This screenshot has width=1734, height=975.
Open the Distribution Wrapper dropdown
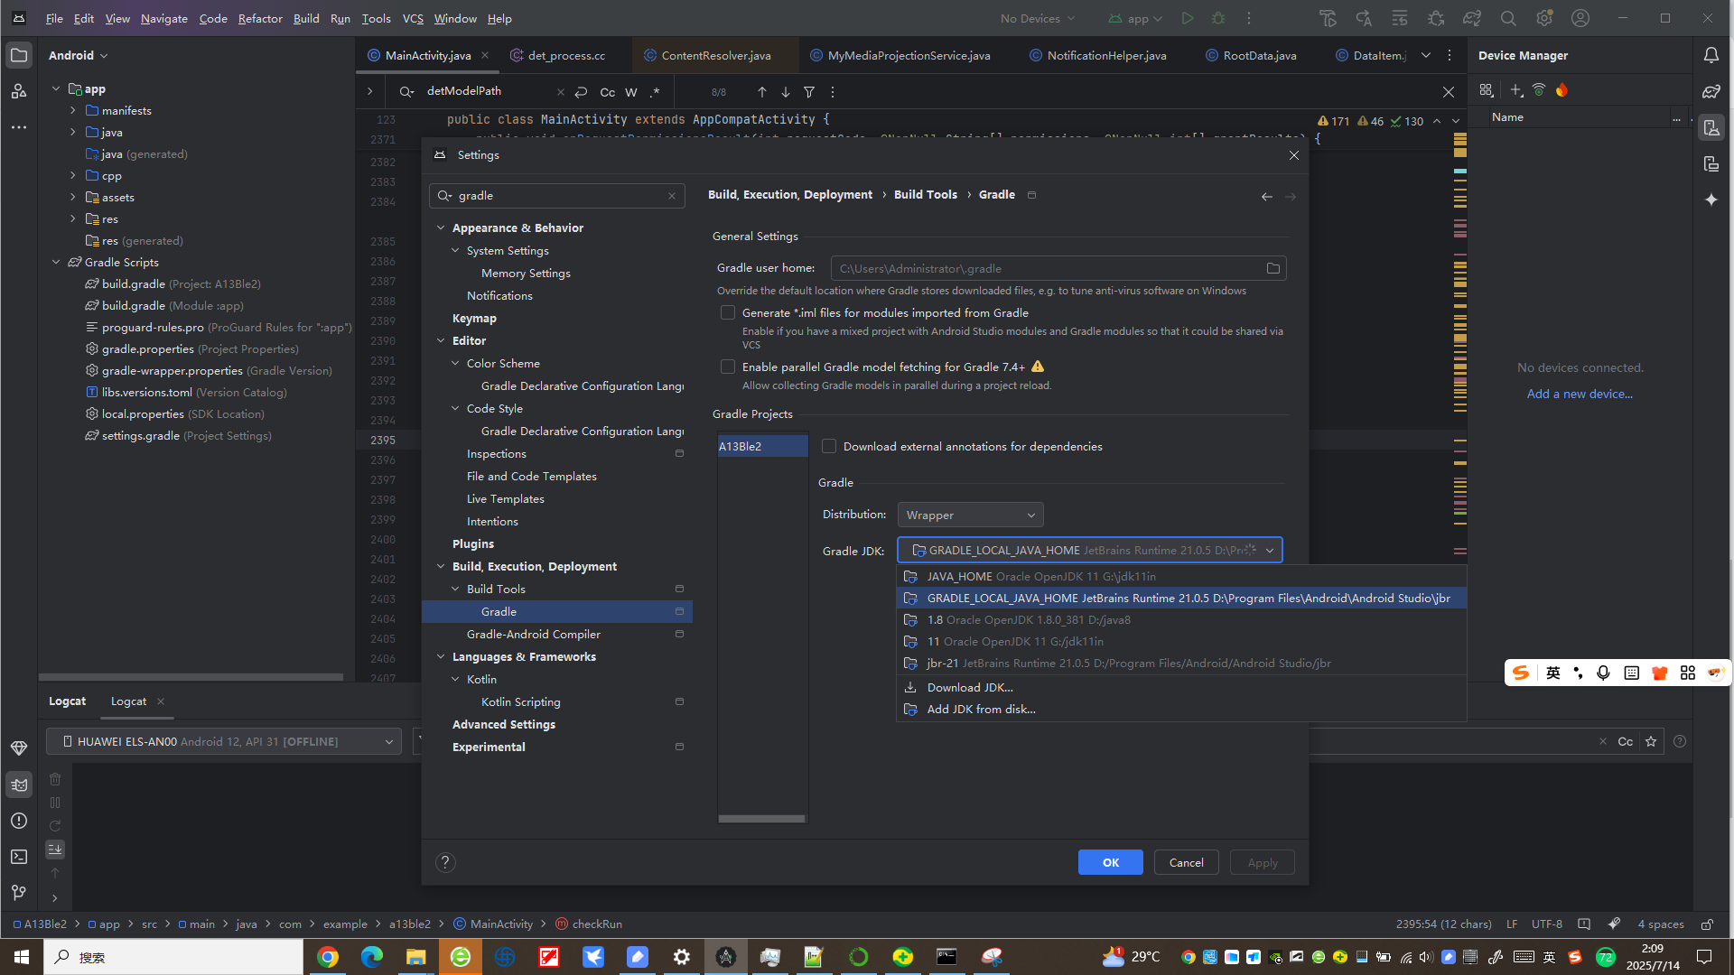[971, 515]
